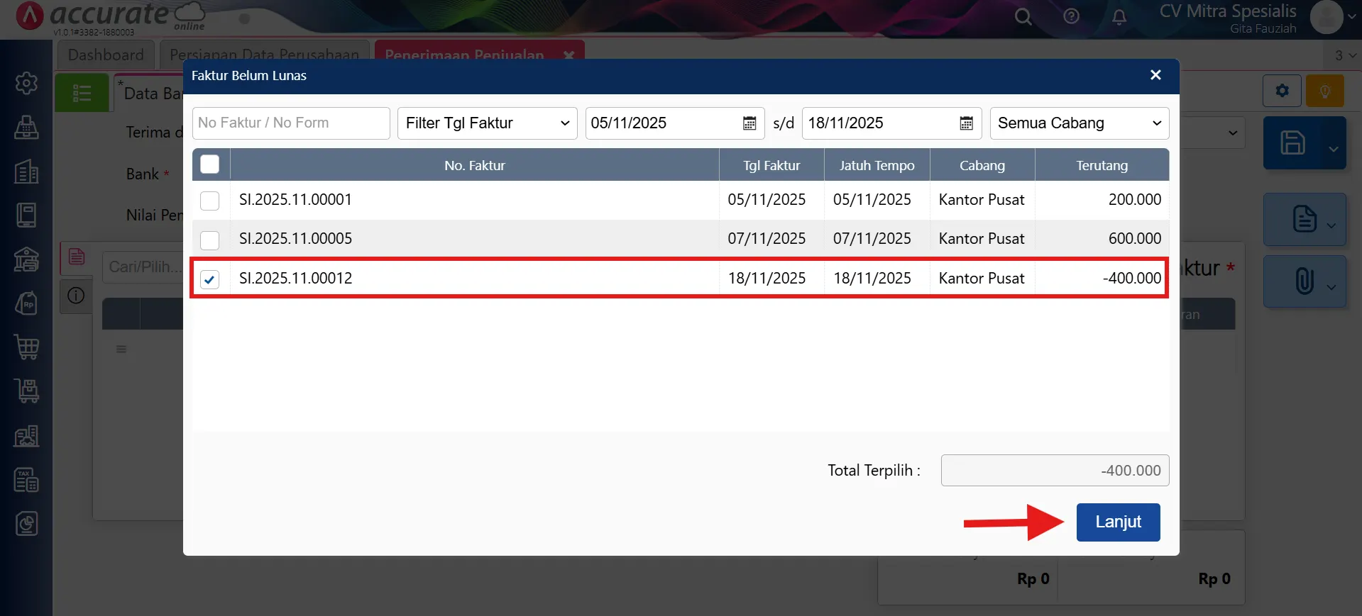Expand the Filter Tgl Faktur dropdown
Image resolution: width=1362 pixels, height=616 pixels.
[487, 123]
